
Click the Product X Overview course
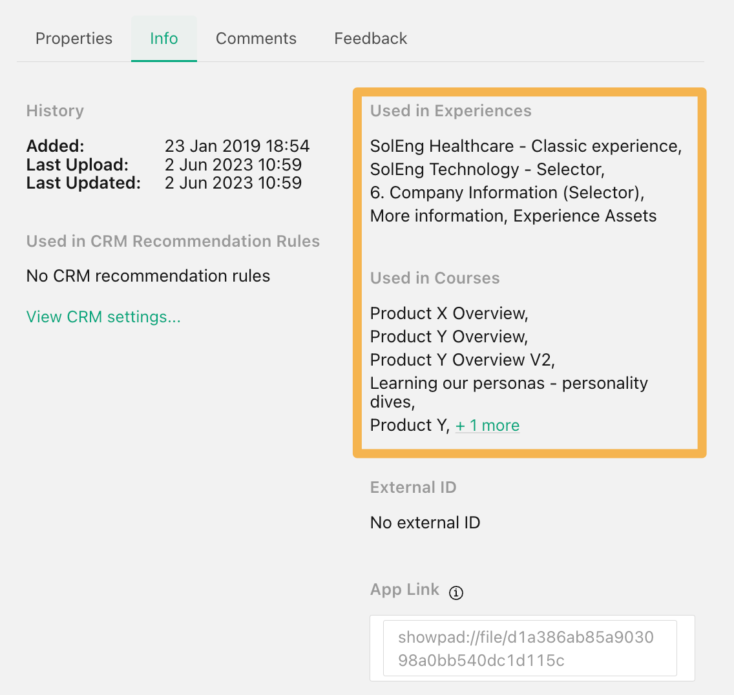(x=449, y=313)
